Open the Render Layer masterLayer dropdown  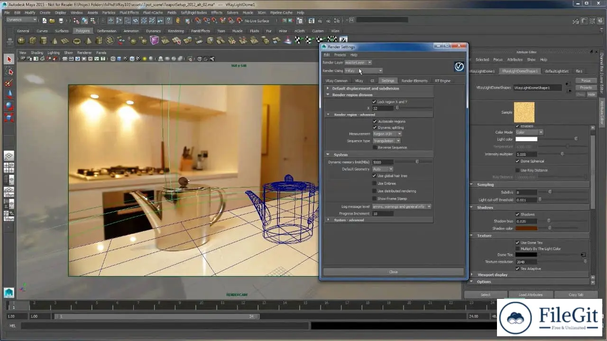click(x=358, y=63)
